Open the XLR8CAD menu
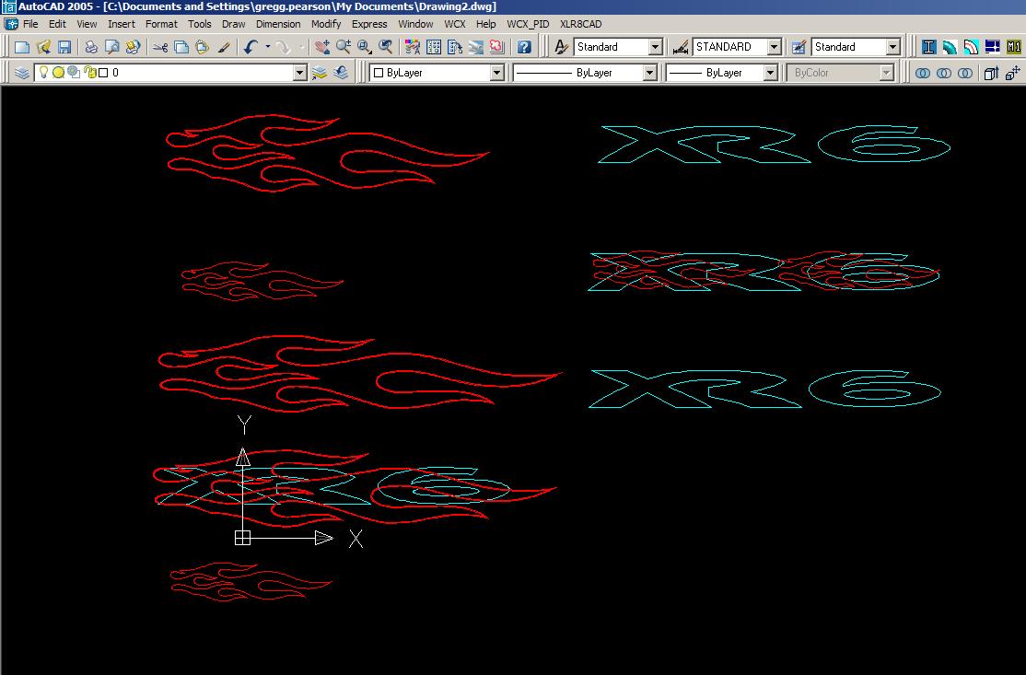 (x=580, y=24)
